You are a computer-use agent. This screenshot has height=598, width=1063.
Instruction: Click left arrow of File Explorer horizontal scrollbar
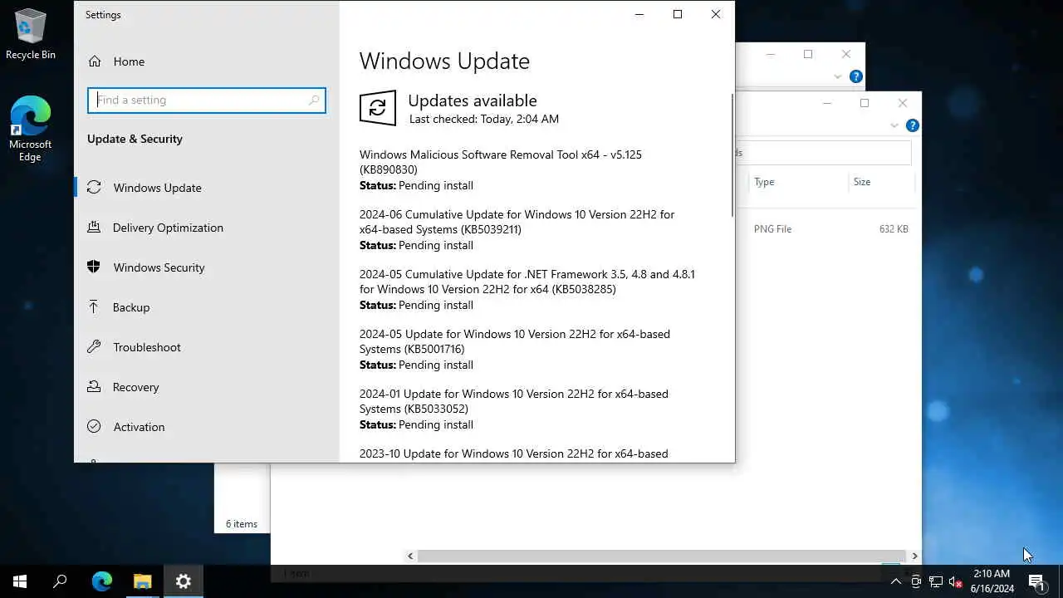pyautogui.click(x=410, y=556)
